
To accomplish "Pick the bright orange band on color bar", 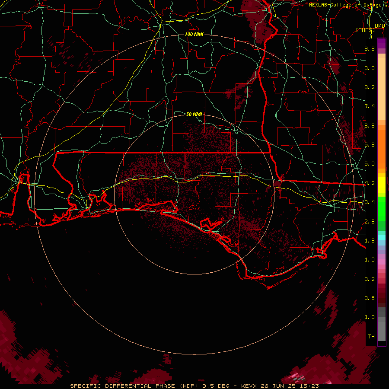I will [382, 149].
